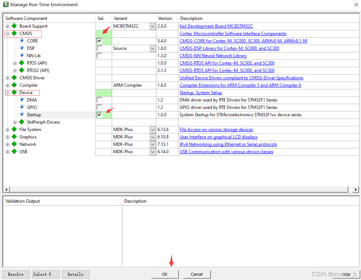361x280 pixels.
Task: Open the MCBSTM32C variant dropdown
Action: coord(152,26)
